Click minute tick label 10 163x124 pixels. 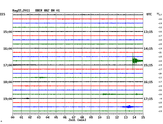(100, 117)
